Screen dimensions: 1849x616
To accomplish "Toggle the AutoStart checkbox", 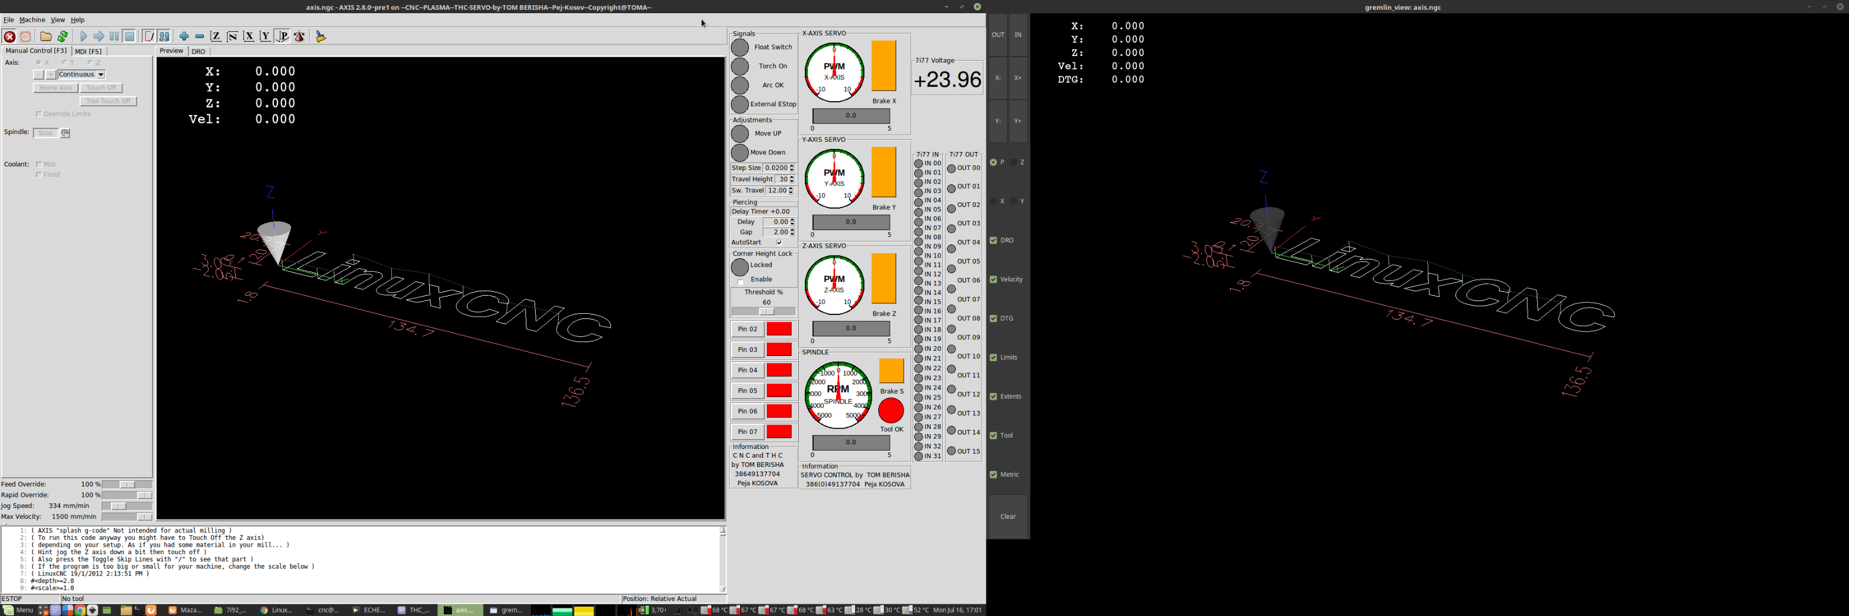I will [779, 243].
